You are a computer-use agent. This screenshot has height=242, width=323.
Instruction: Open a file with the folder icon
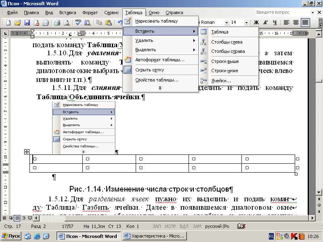18,23
